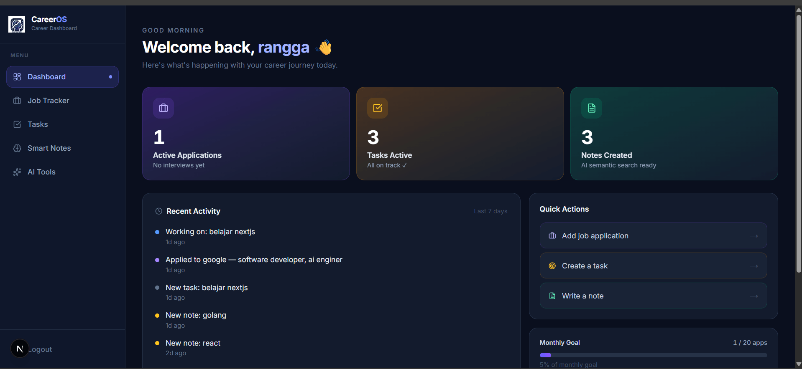Screen dimensions: 802x369
Task: Click 'New task: belajar nextjs' activity
Action: pos(207,288)
